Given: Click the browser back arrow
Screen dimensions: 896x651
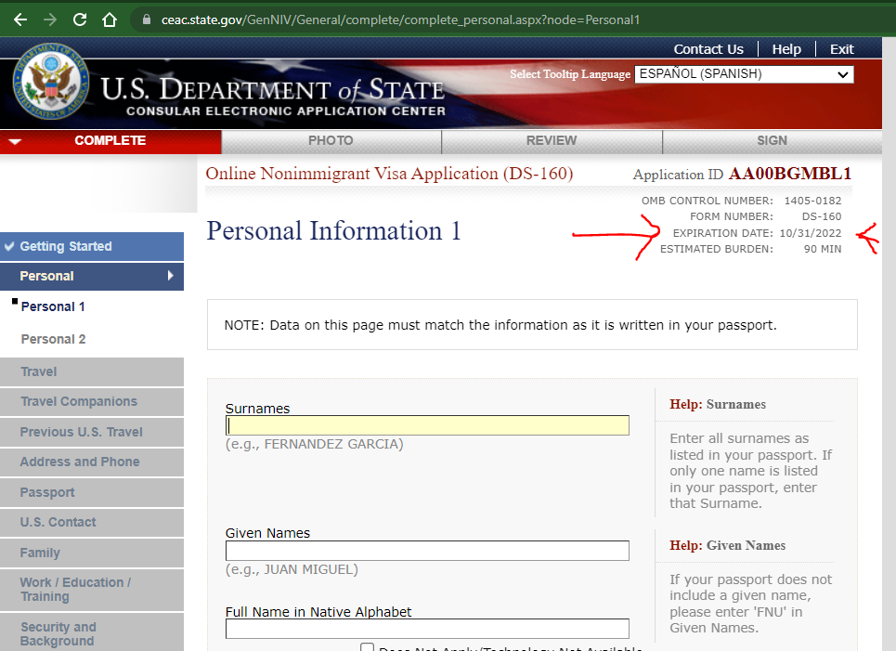Looking at the screenshot, I should coord(19,19).
